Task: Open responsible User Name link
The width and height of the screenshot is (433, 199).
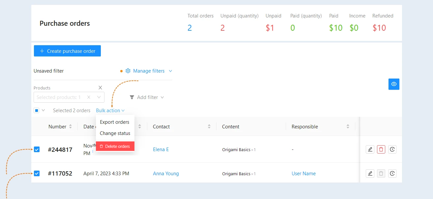Action: [303, 174]
